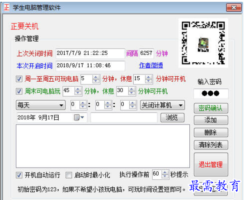The height and width of the screenshot is (200, 244).
Task: Open the 每天 frequency dropdown
Action: pyautogui.click(x=41, y=105)
